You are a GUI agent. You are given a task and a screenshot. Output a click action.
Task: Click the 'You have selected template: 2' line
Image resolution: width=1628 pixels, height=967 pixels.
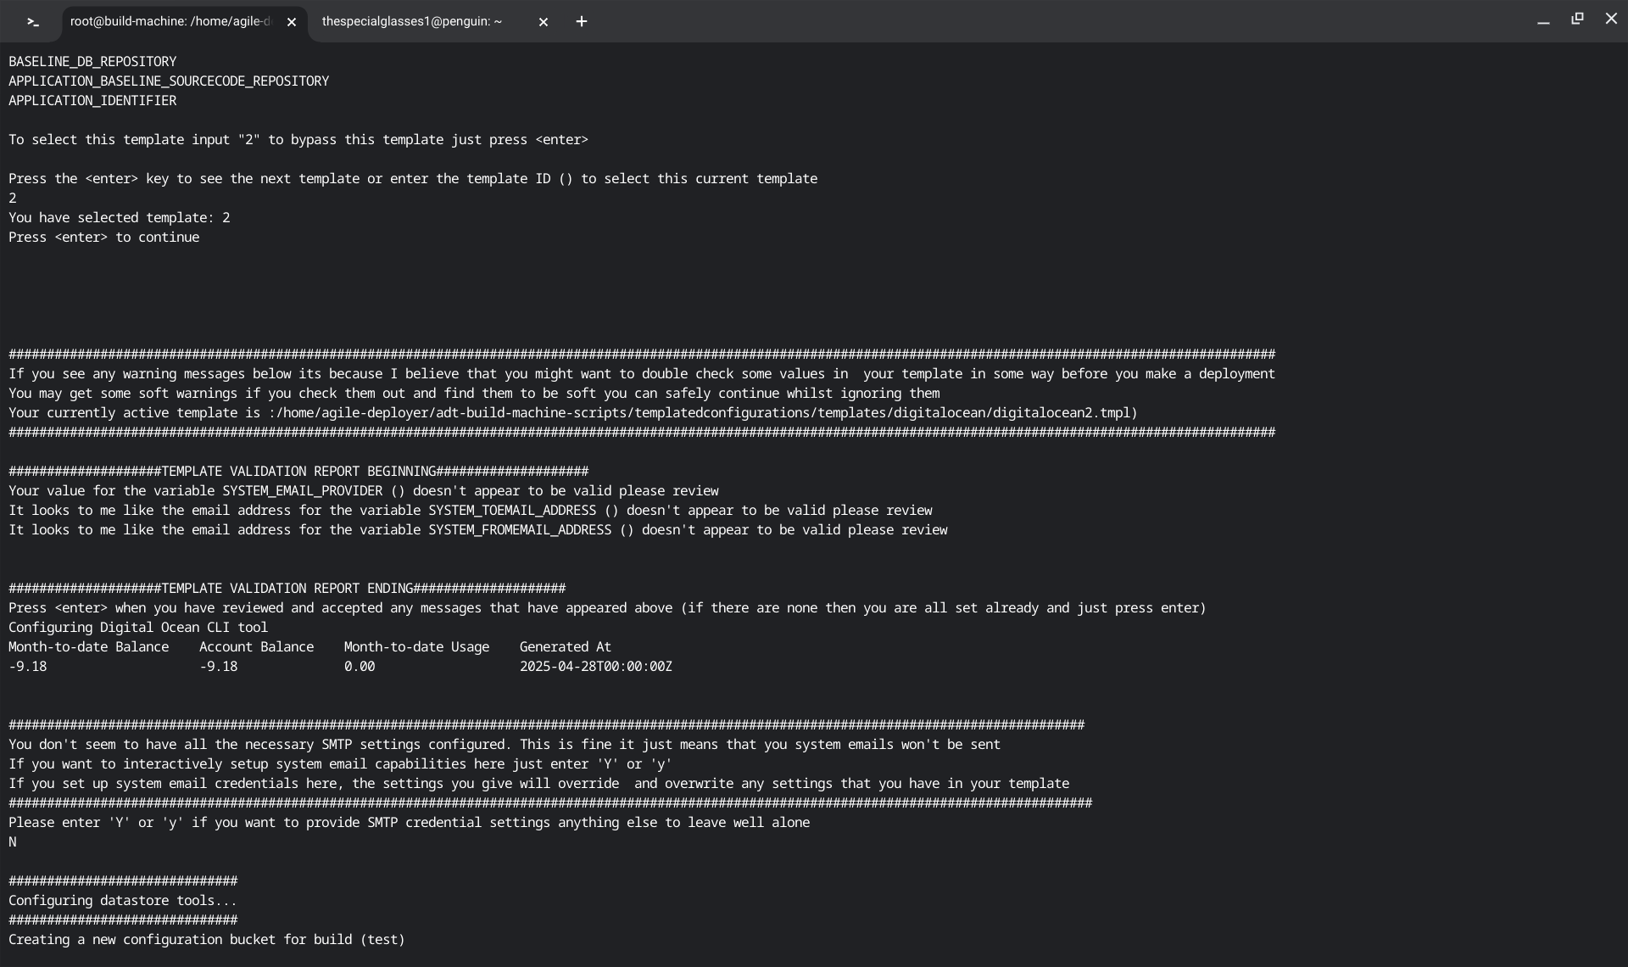(x=119, y=218)
